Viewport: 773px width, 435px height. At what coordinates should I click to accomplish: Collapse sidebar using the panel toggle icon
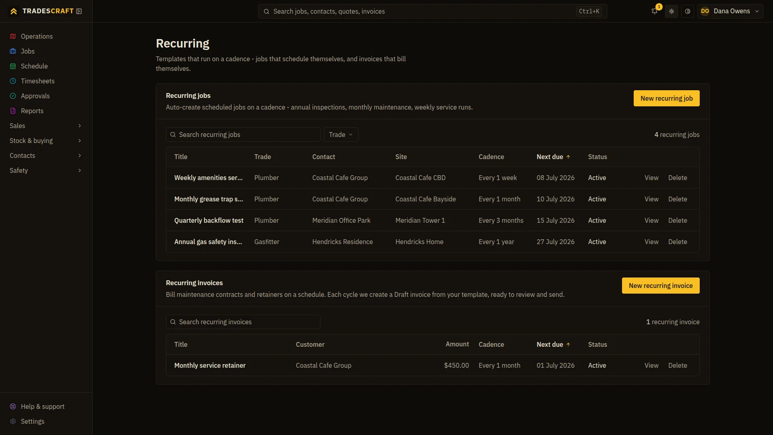79,11
